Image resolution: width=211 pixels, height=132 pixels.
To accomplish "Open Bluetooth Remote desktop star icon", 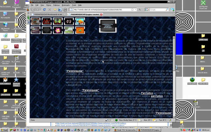I will pos(16,82).
